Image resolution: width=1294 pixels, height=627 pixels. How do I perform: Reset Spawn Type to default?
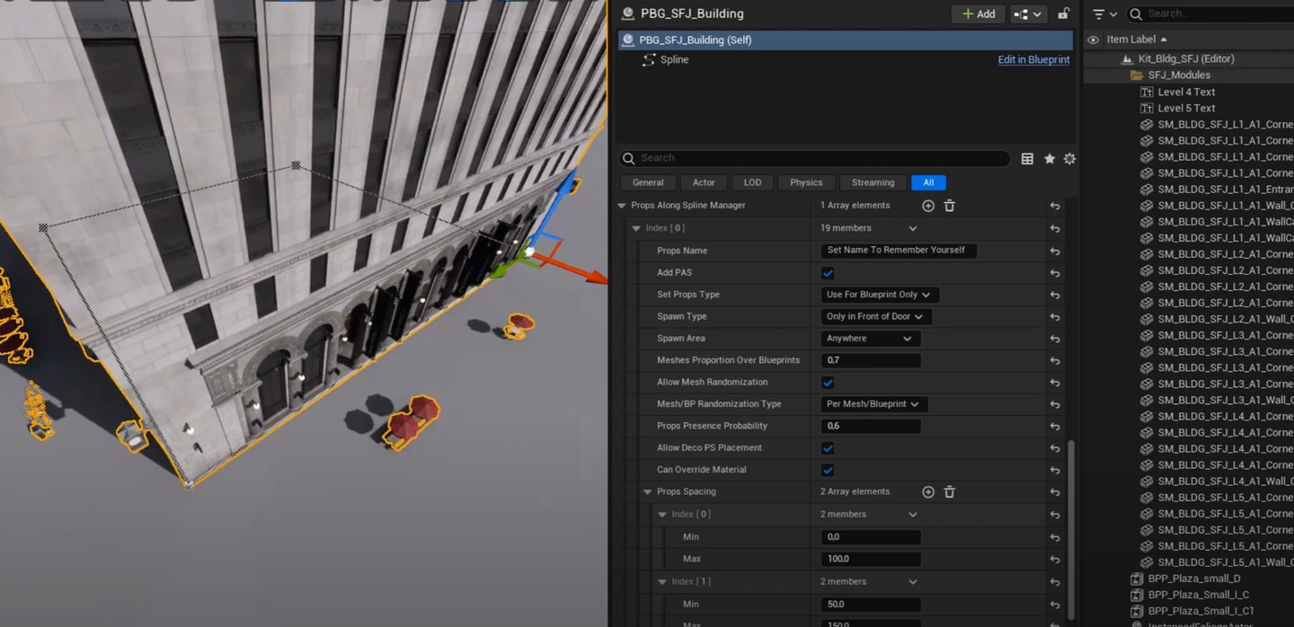pos(1055,317)
